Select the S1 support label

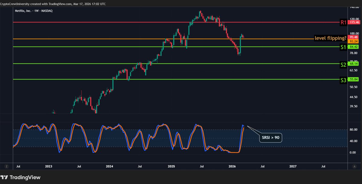point(343,47)
